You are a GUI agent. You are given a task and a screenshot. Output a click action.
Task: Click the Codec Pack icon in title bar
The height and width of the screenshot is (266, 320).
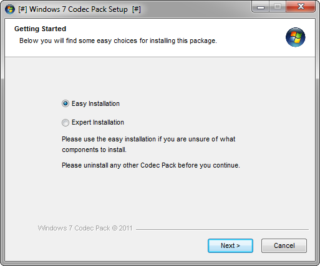pyautogui.click(x=10, y=9)
